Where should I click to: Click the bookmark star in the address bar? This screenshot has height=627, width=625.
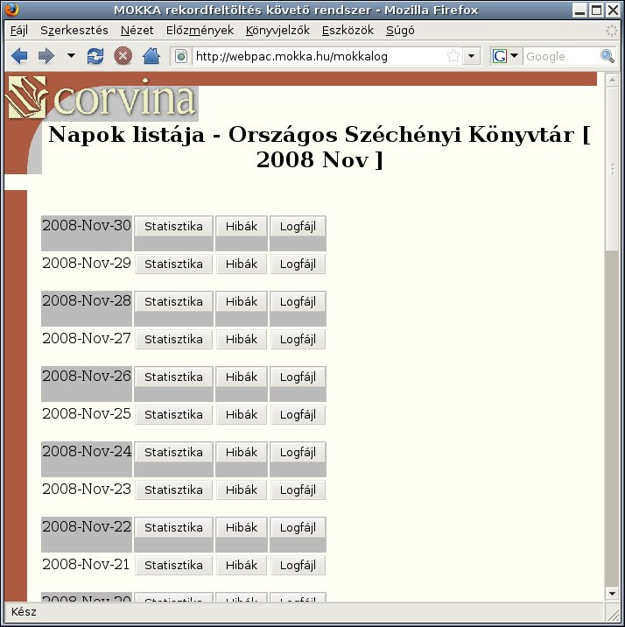click(x=453, y=56)
